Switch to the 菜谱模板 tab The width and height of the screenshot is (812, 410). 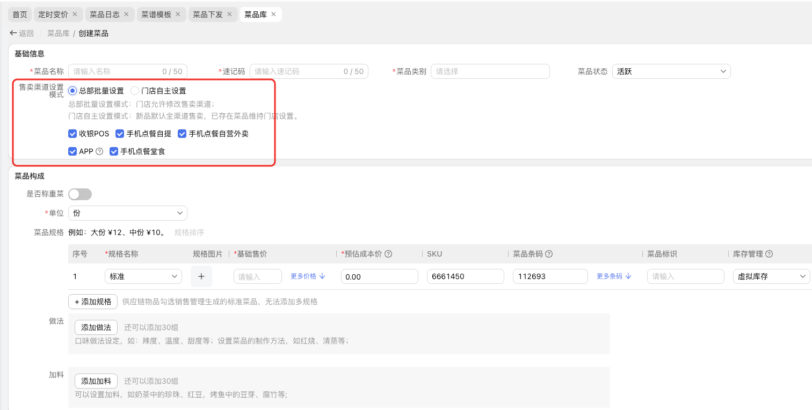point(156,14)
